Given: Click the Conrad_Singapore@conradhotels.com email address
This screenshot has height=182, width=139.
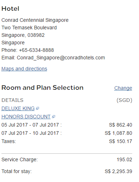Looking at the screenshot, I should [x=61, y=58].
